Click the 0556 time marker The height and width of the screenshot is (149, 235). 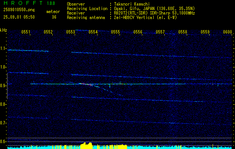[138, 32]
